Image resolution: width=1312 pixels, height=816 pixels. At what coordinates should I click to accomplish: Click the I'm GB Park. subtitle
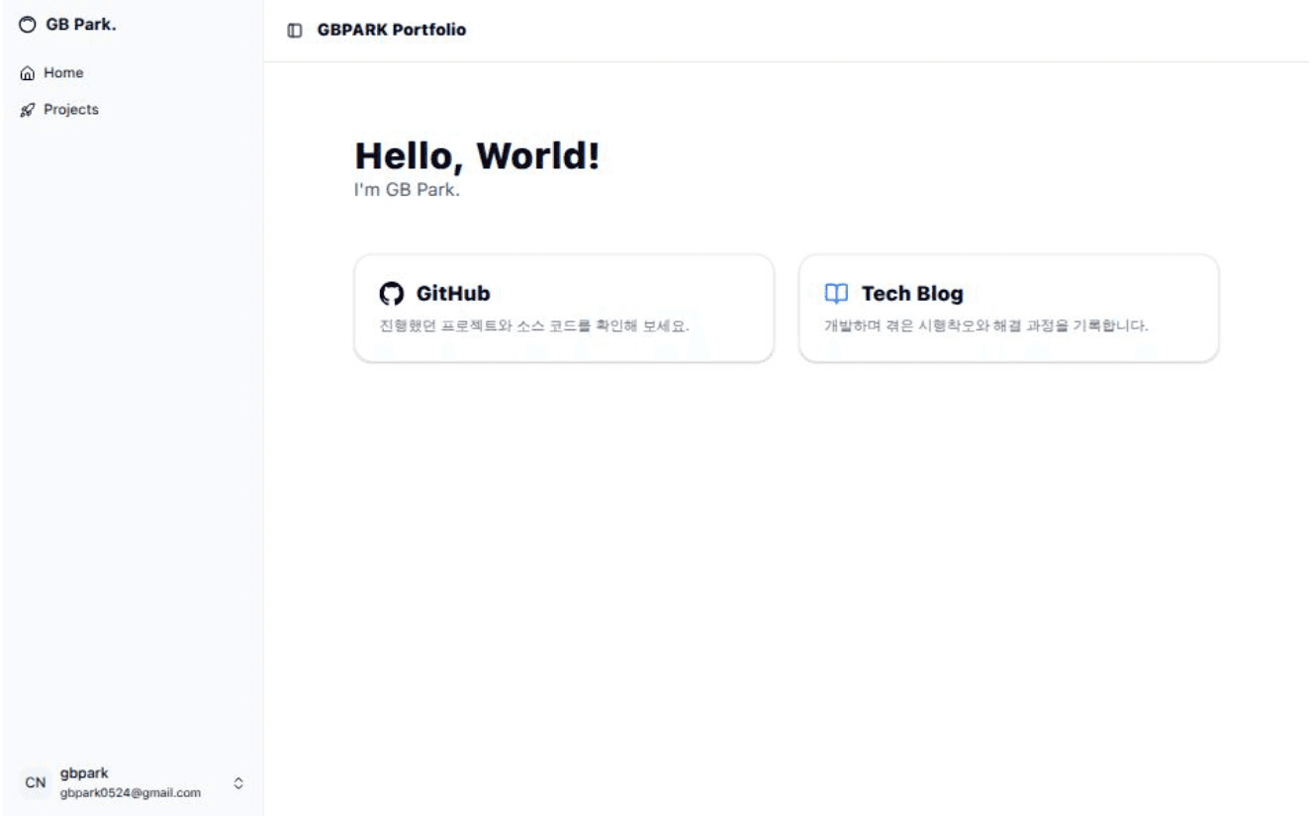tap(407, 190)
